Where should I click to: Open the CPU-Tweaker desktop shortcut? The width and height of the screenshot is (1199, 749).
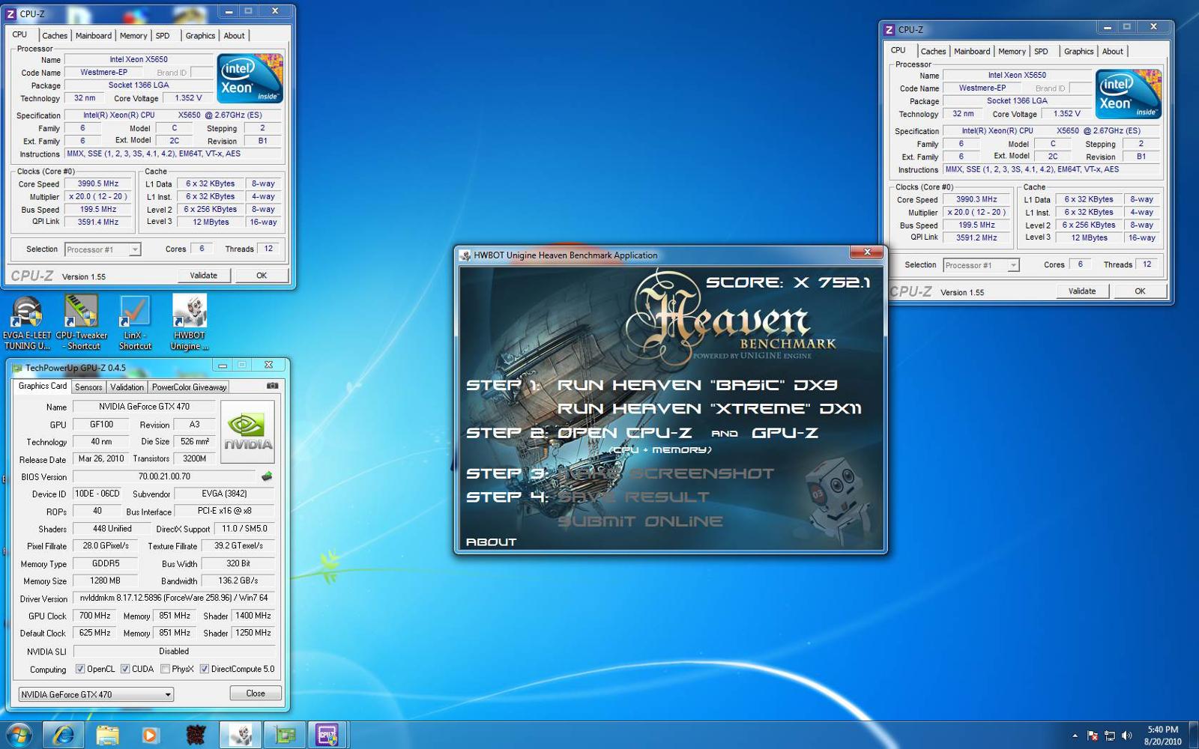[x=82, y=322]
